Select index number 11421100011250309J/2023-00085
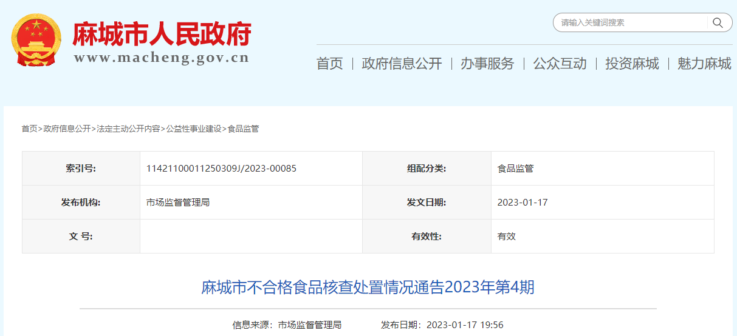 pyautogui.click(x=221, y=168)
